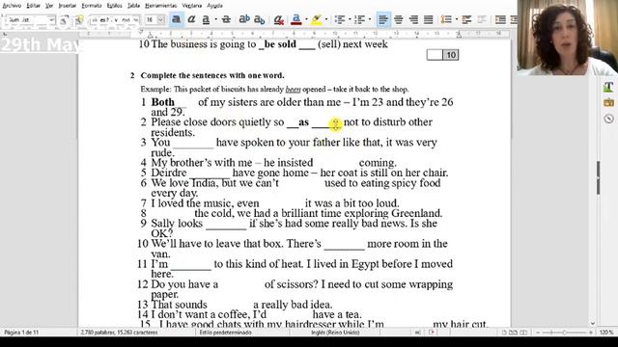
Task: Apply Superscript formatting
Action: pyautogui.click(x=244, y=19)
